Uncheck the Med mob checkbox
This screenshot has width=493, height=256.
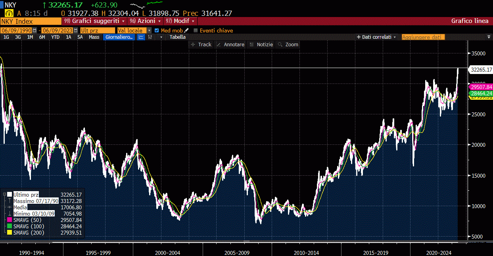coord(157,30)
